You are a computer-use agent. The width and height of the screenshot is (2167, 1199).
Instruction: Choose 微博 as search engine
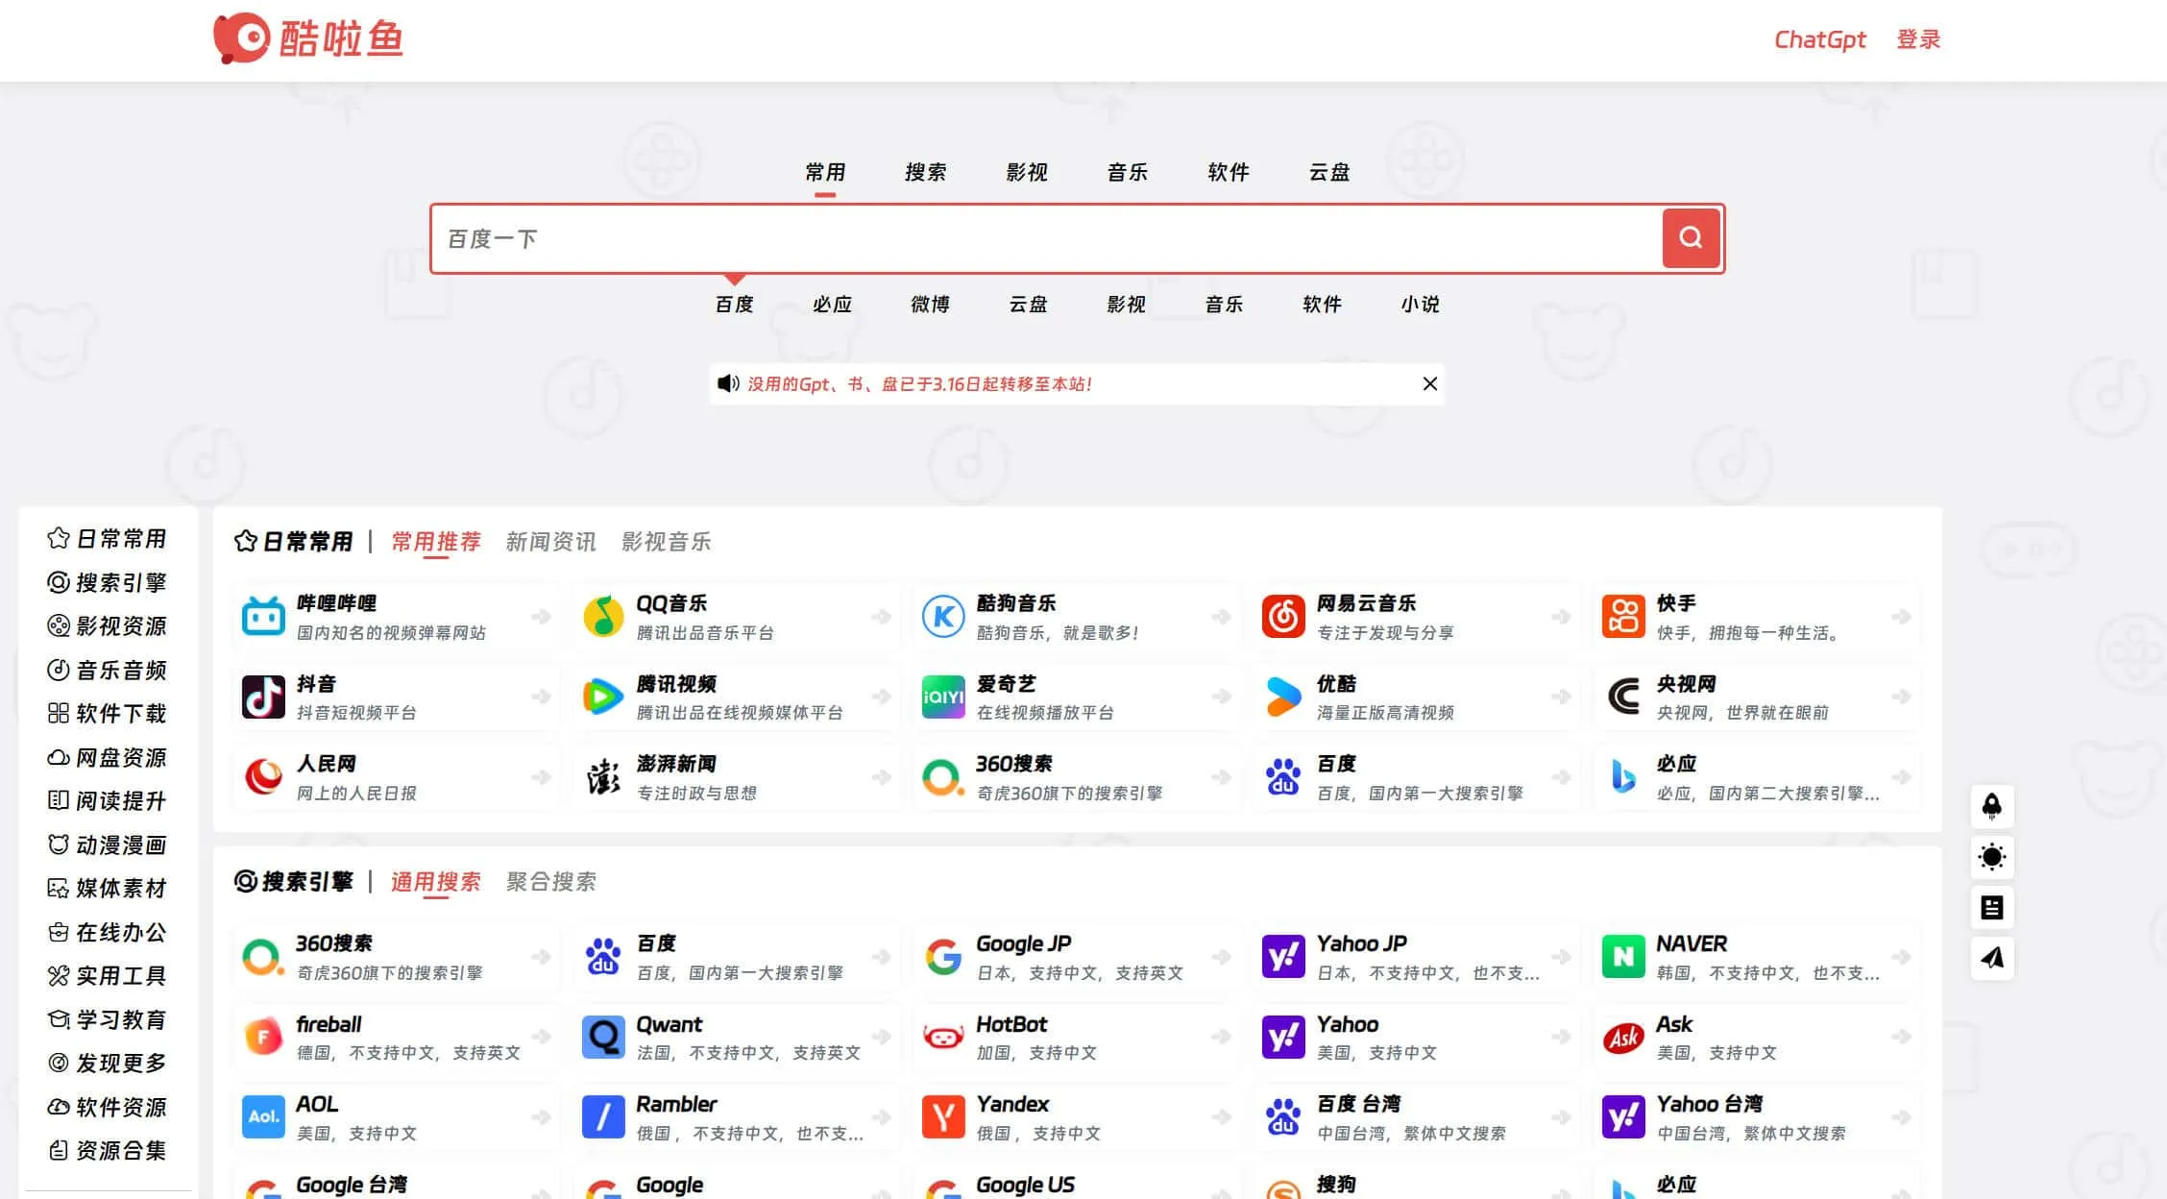tap(930, 304)
